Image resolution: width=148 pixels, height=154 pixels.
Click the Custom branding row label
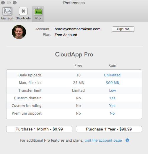(27, 106)
